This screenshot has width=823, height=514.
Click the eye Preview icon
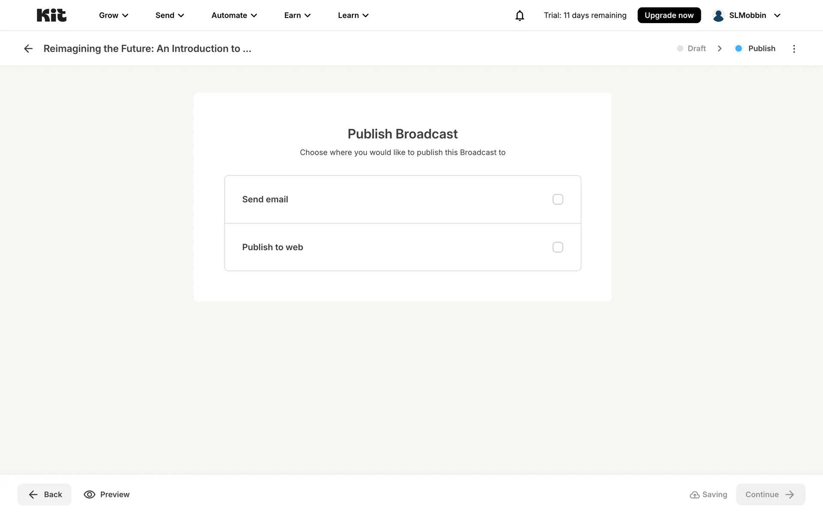click(x=89, y=494)
